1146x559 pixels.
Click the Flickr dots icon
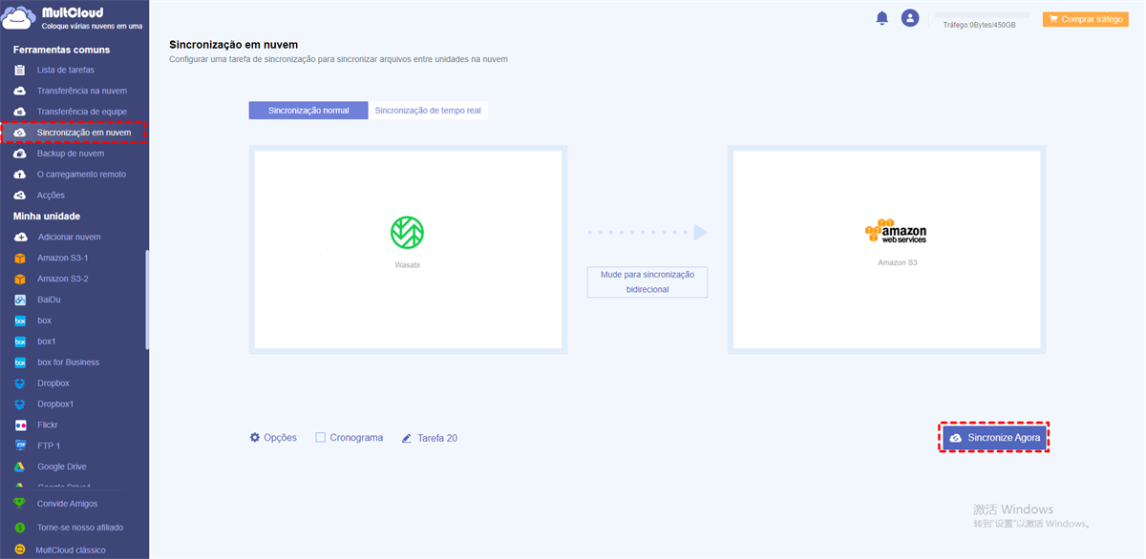click(x=20, y=425)
